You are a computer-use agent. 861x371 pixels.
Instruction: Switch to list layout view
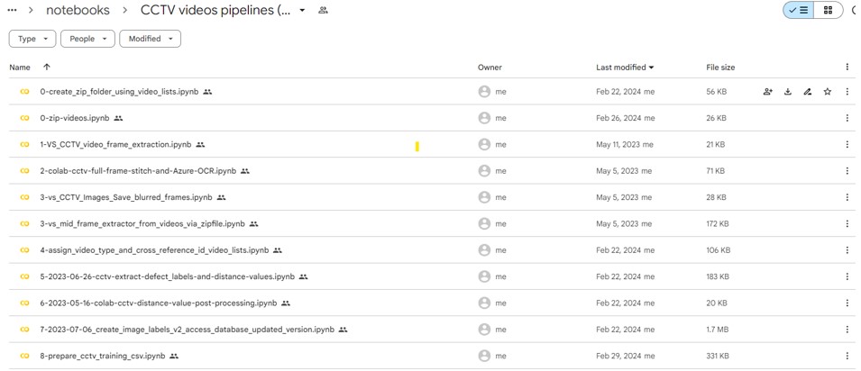(799, 10)
